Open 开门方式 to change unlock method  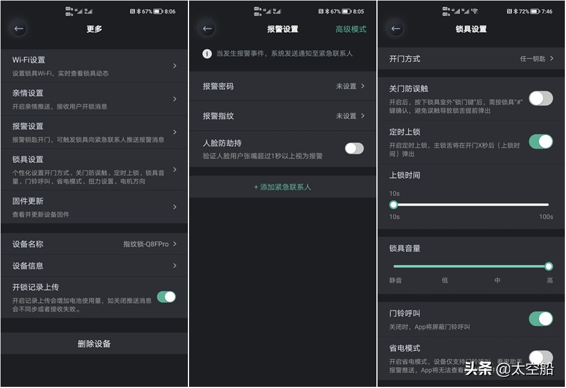471,59
